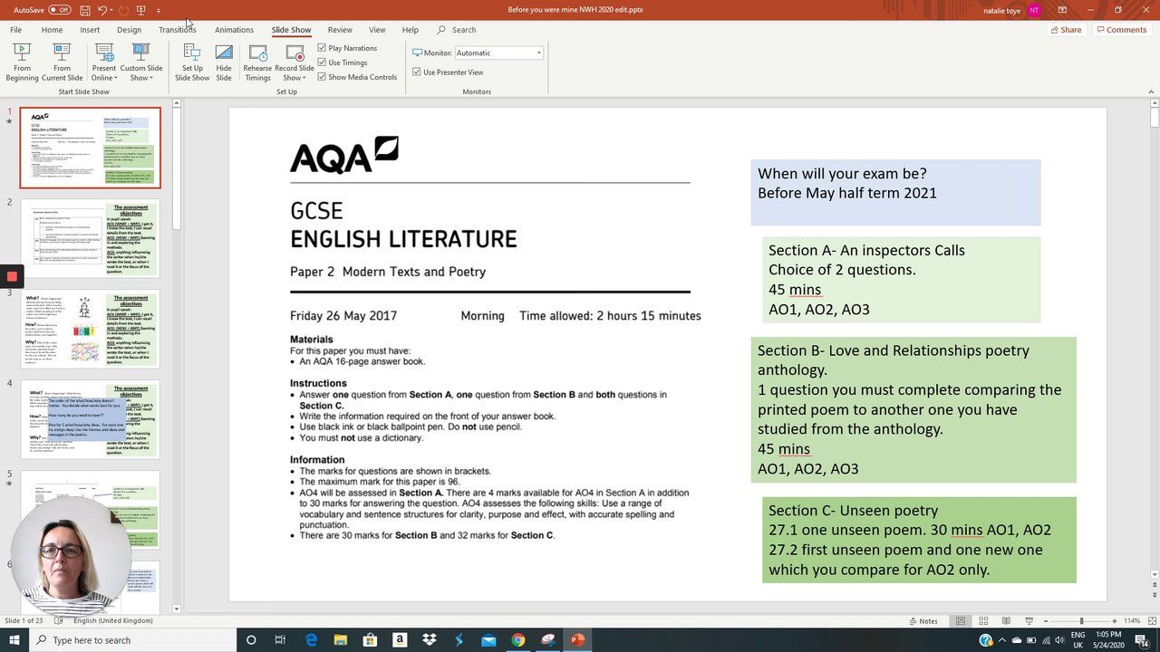Click the 114% zoom level
The image size is (1160, 652).
[x=1132, y=620]
